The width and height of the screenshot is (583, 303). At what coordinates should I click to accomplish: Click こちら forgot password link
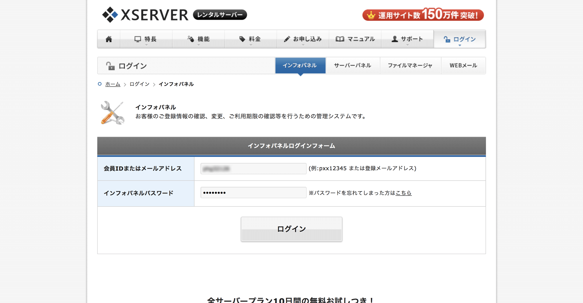point(404,193)
